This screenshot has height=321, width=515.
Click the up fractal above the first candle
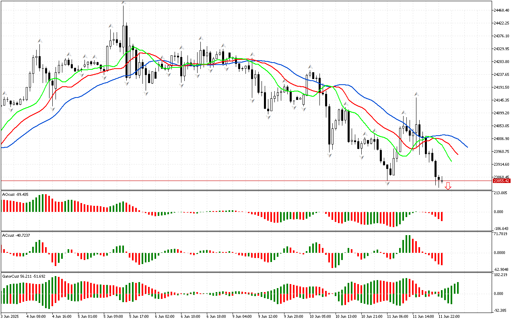(5, 93)
